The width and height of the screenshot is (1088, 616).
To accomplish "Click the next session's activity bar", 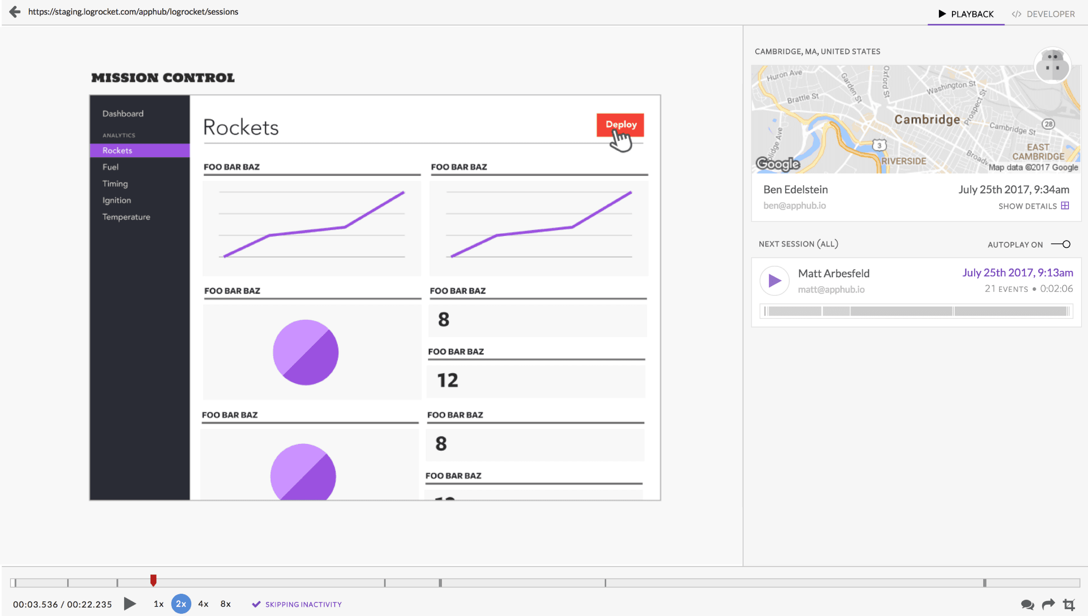I will 916,311.
